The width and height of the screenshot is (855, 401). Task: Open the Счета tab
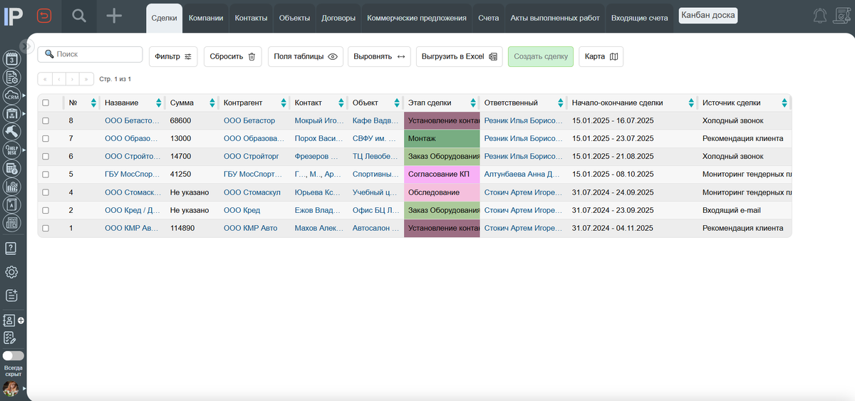(x=489, y=18)
